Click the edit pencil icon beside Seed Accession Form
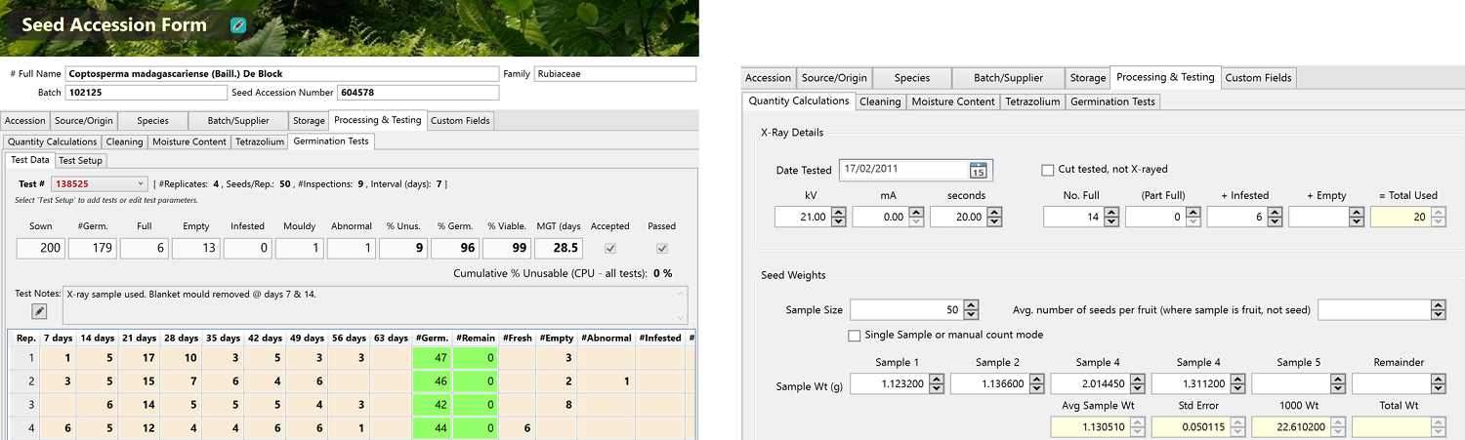Viewport: 1465px width, 440px height. [x=238, y=25]
